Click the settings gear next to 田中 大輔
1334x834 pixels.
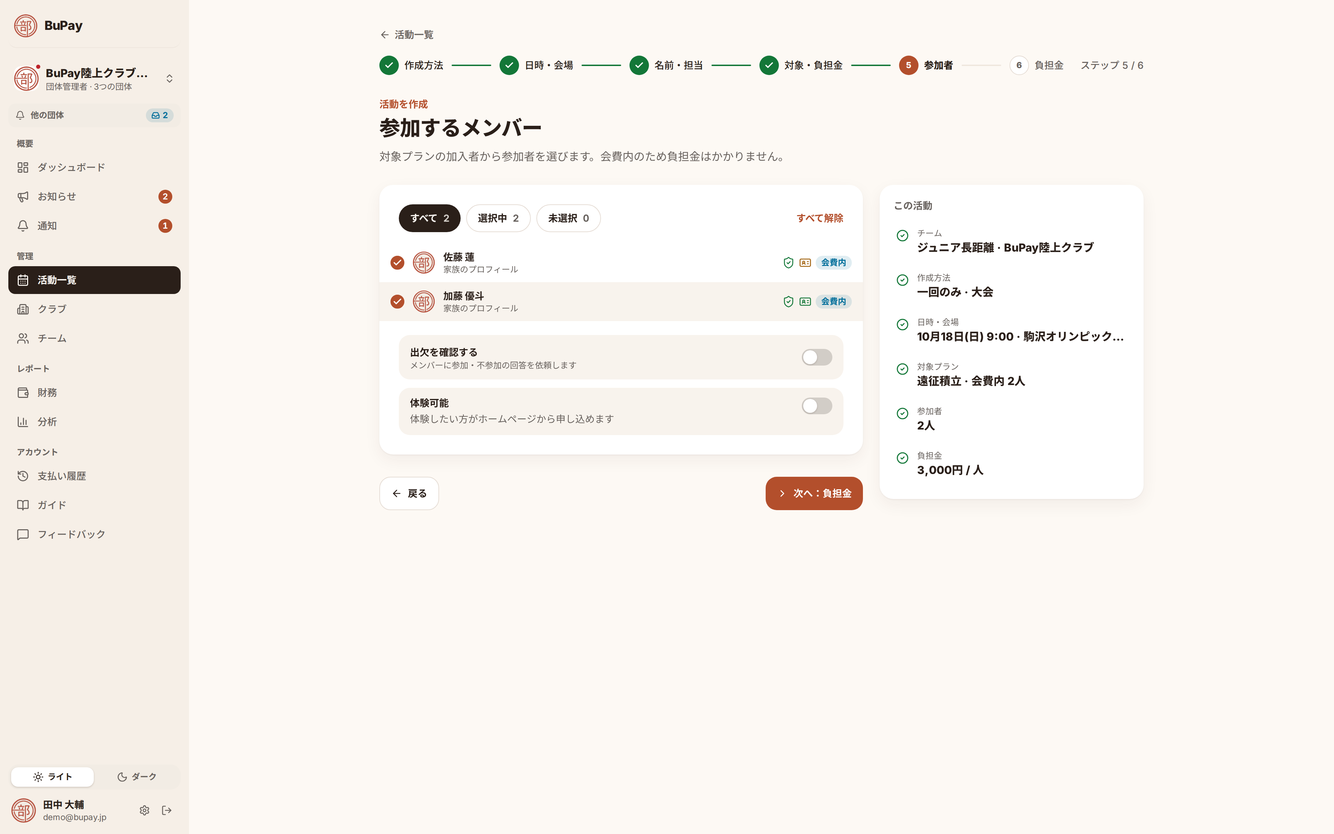click(145, 810)
